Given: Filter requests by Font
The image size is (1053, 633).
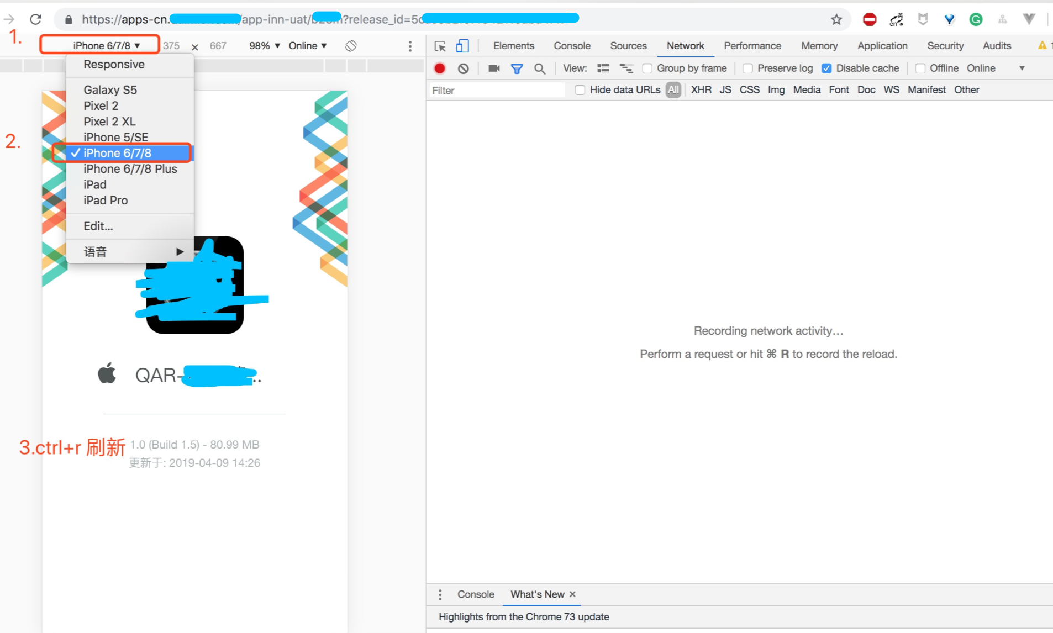Looking at the screenshot, I should [x=839, y=90].
